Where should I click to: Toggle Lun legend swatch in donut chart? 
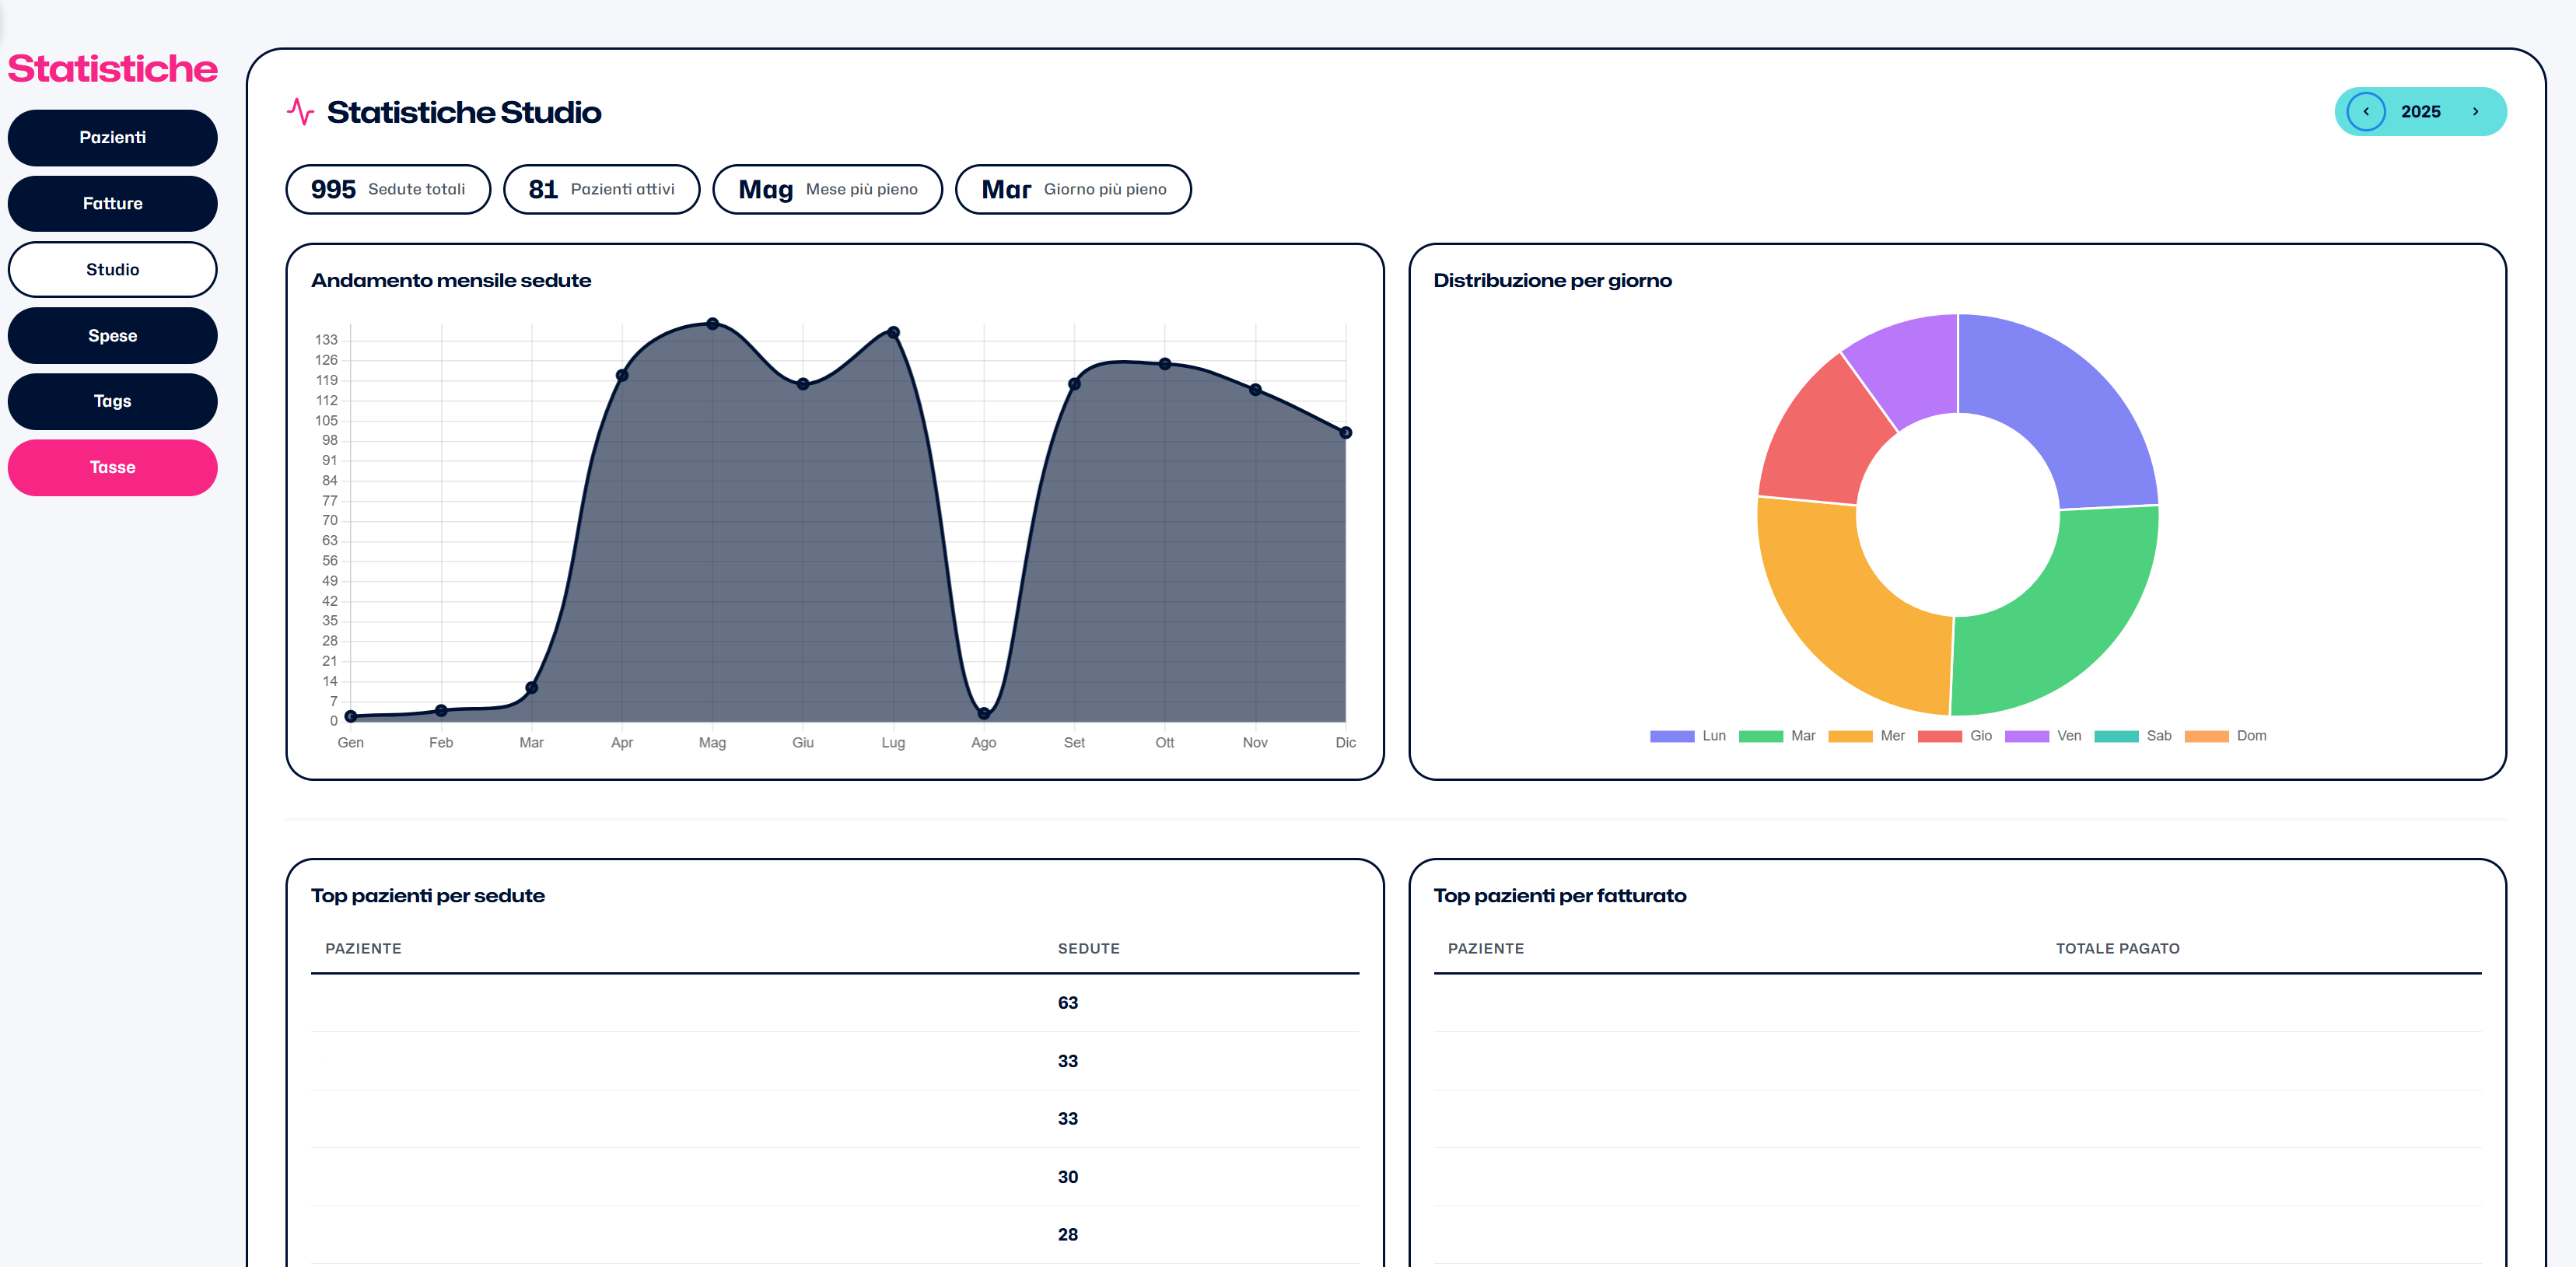[1672, 736]
